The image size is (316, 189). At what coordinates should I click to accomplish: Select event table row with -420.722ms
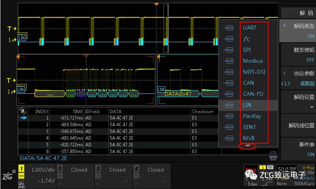pyautogui.click(x=119, y=145)
